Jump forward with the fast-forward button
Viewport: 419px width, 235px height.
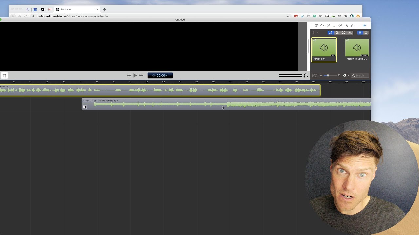141,75
